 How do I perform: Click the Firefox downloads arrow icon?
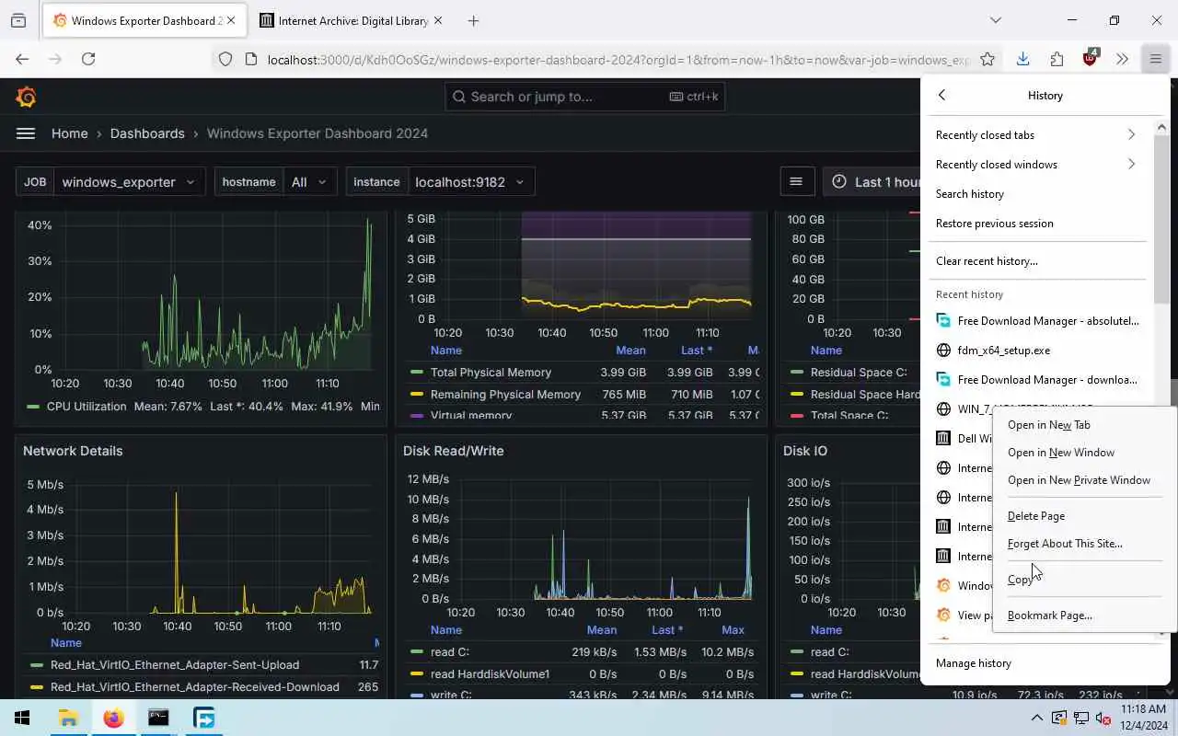pyautogui.click(x=1022, y=59)
